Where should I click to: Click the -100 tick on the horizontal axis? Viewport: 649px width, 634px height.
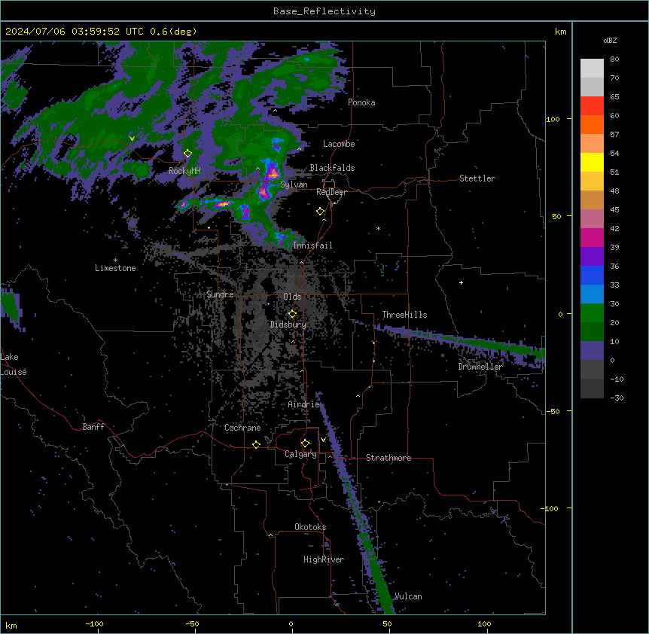(x=94, y=623)
